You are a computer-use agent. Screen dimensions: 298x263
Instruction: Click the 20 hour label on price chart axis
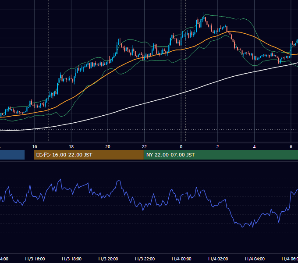(108, 147)
